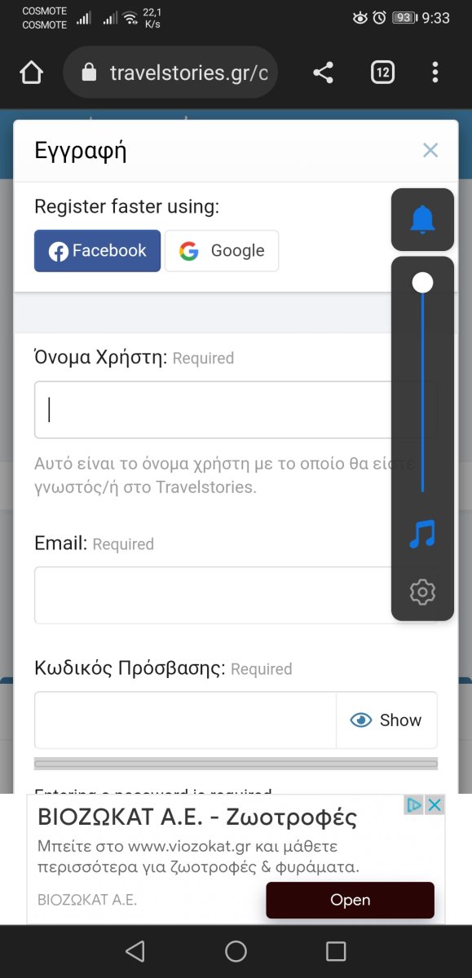Open the share icon in the toolbar
Viewport: 472px width, 978px height.
point(324,73)
